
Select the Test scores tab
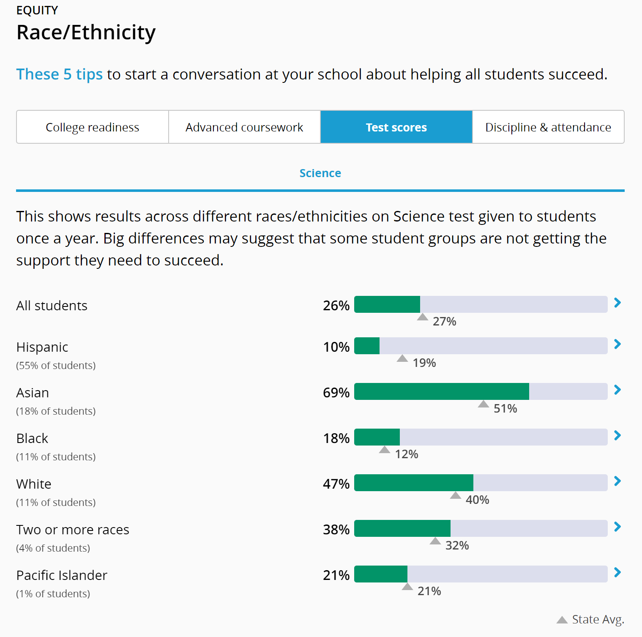pos(396,127)
